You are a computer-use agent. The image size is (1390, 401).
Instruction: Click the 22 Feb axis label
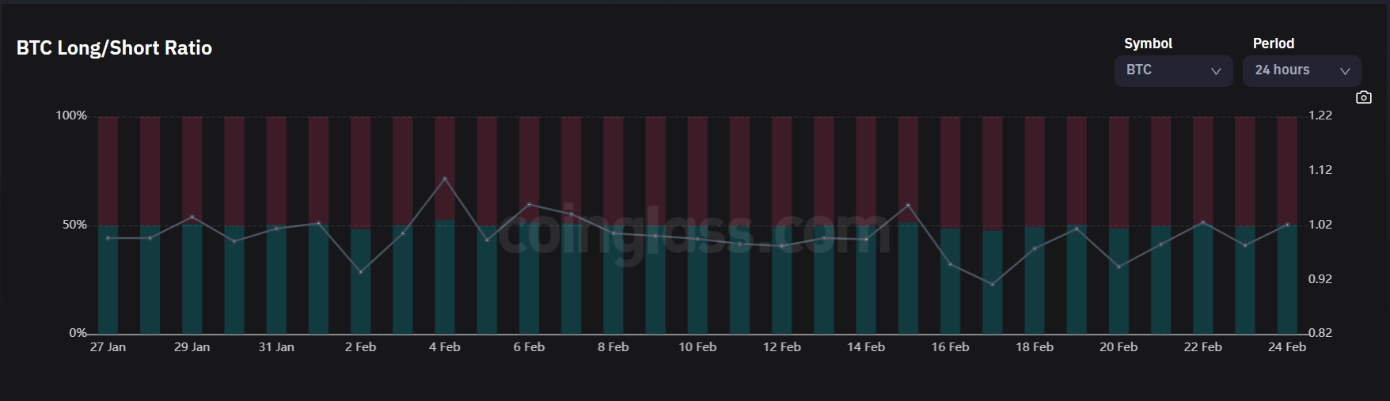pos(1203,347)
